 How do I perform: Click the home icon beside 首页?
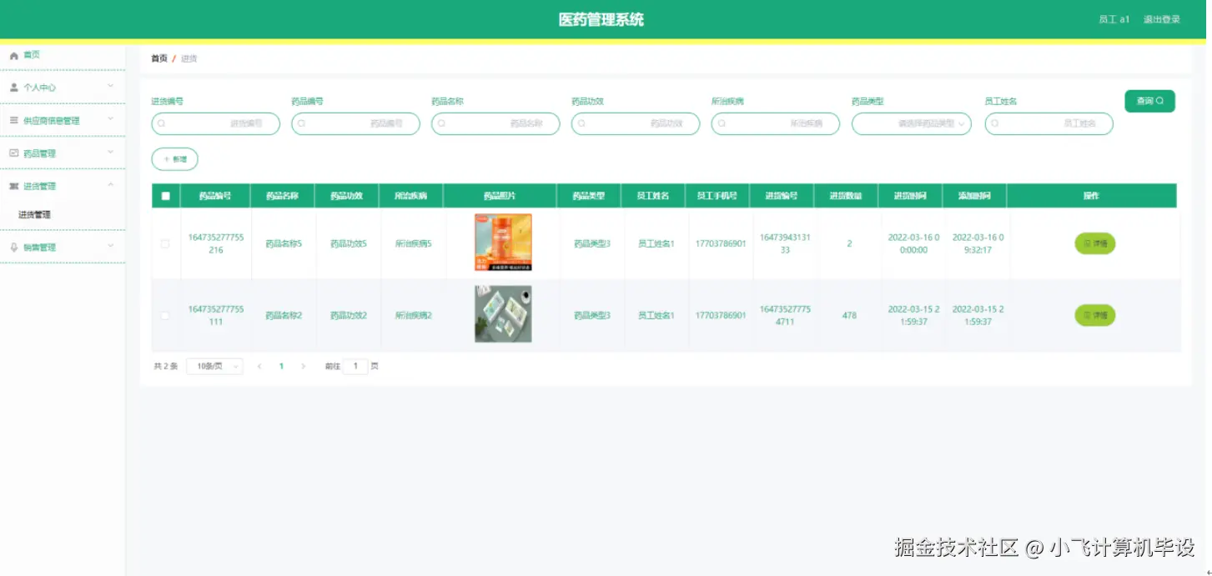pos(13,55)
